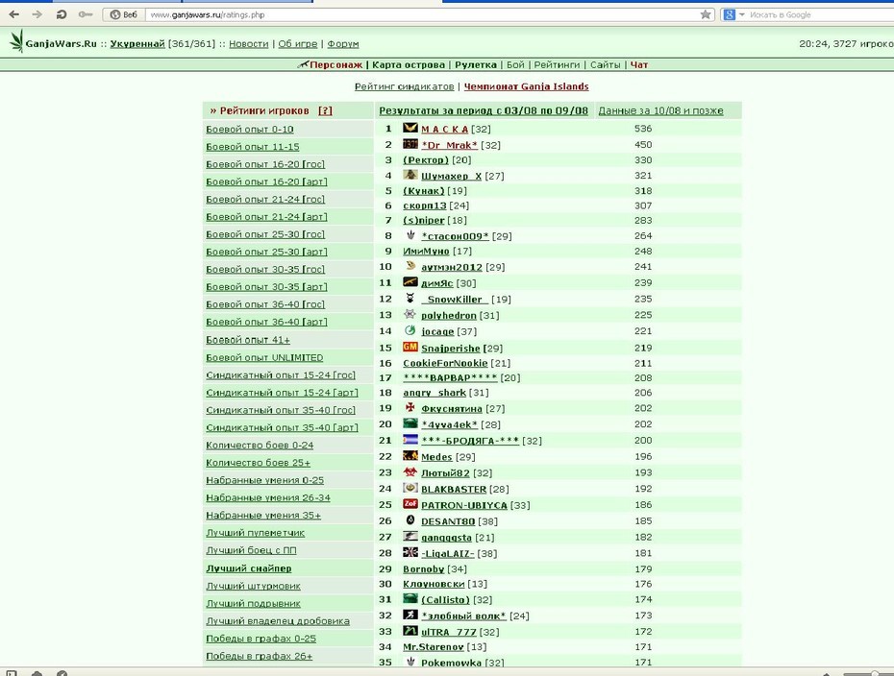Click syndicate icon next to *Dr_Mrak*

410,144
